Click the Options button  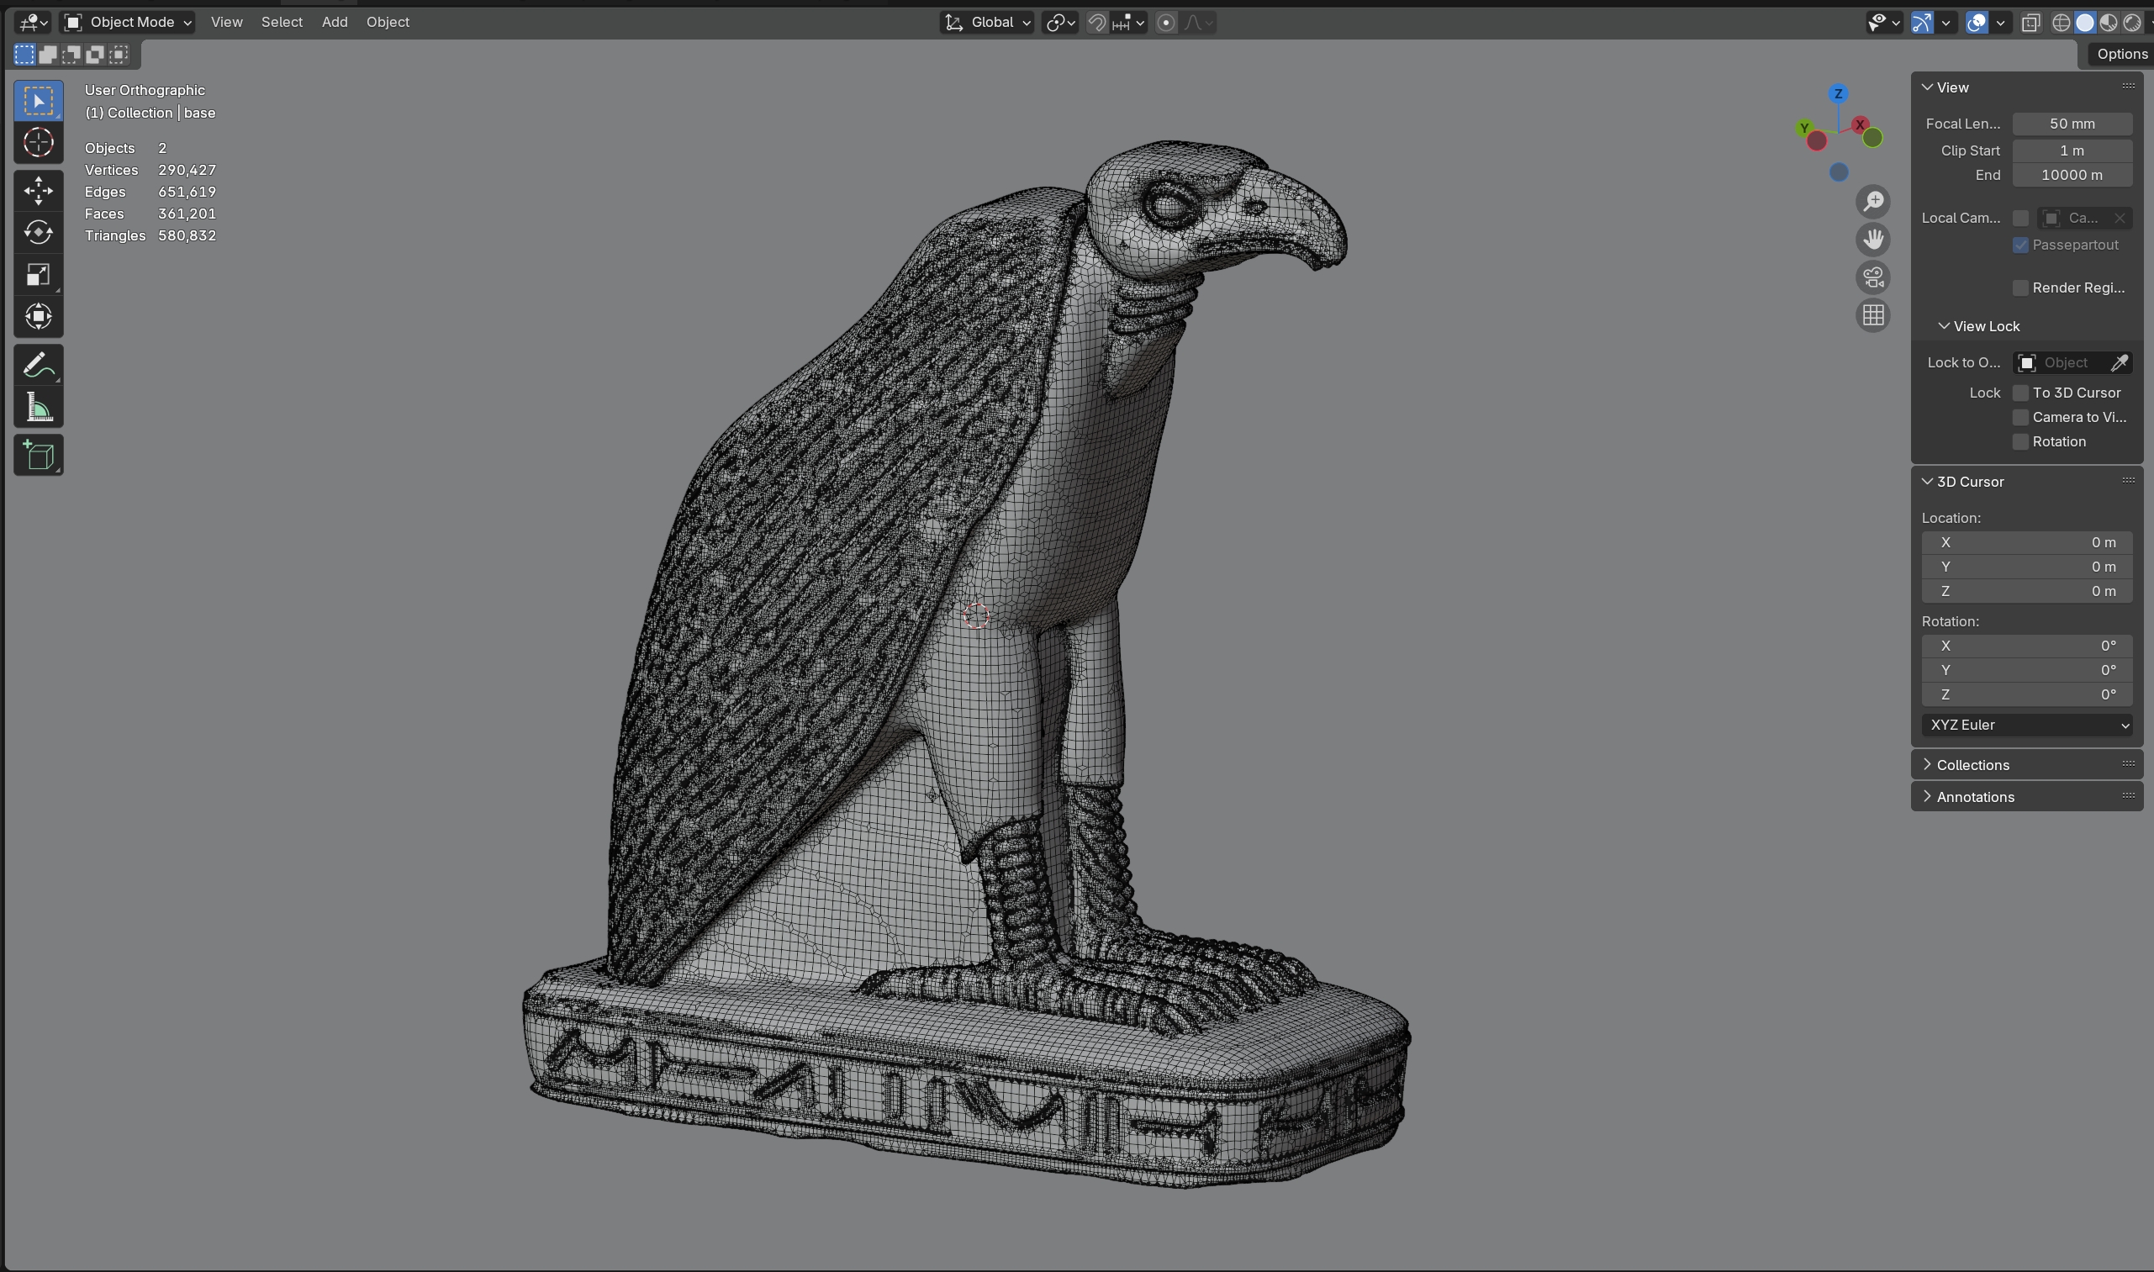click(x=2120, y=54)
